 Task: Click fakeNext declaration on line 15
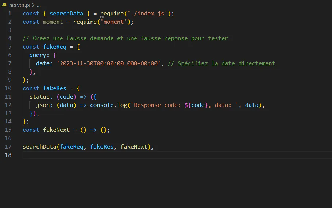56,130
